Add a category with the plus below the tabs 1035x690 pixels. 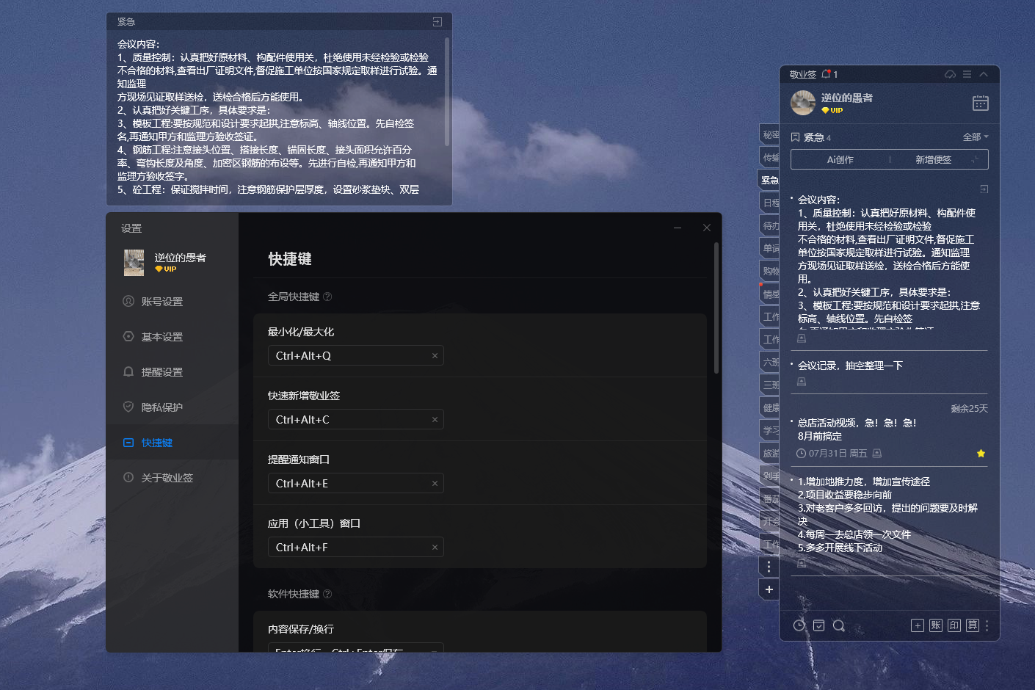769,589
